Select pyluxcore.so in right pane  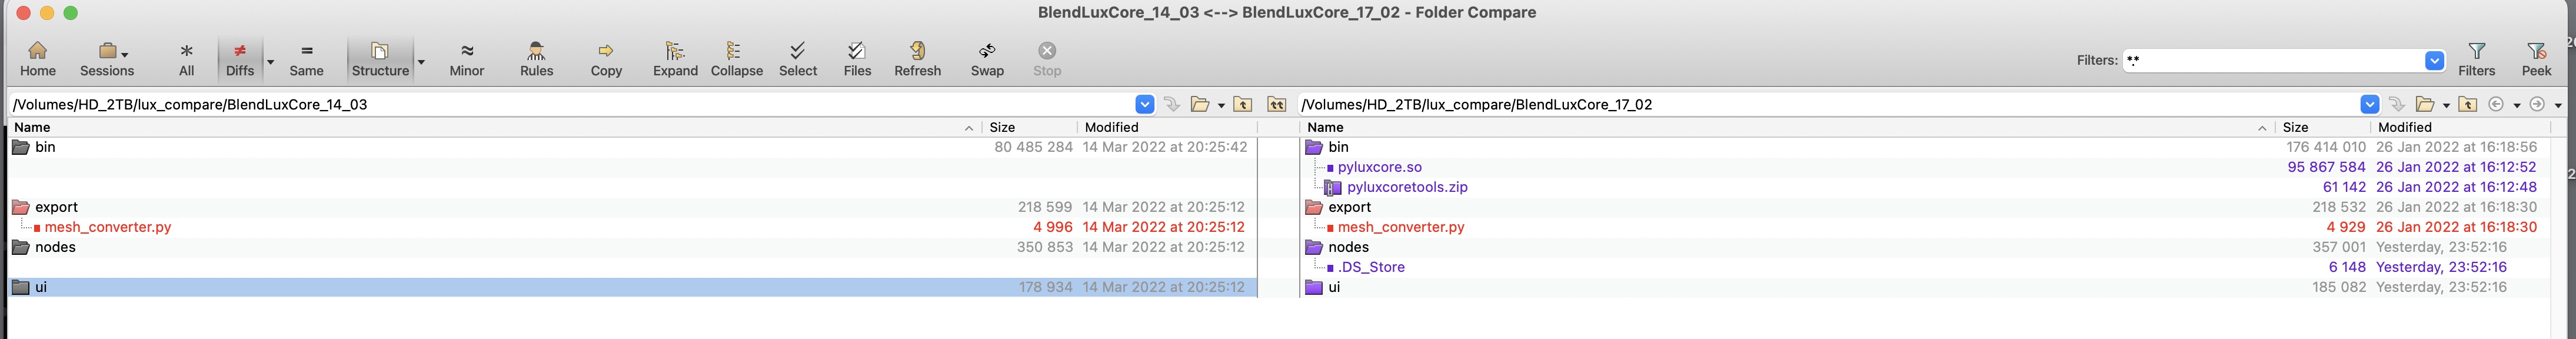coord(1379,167)
